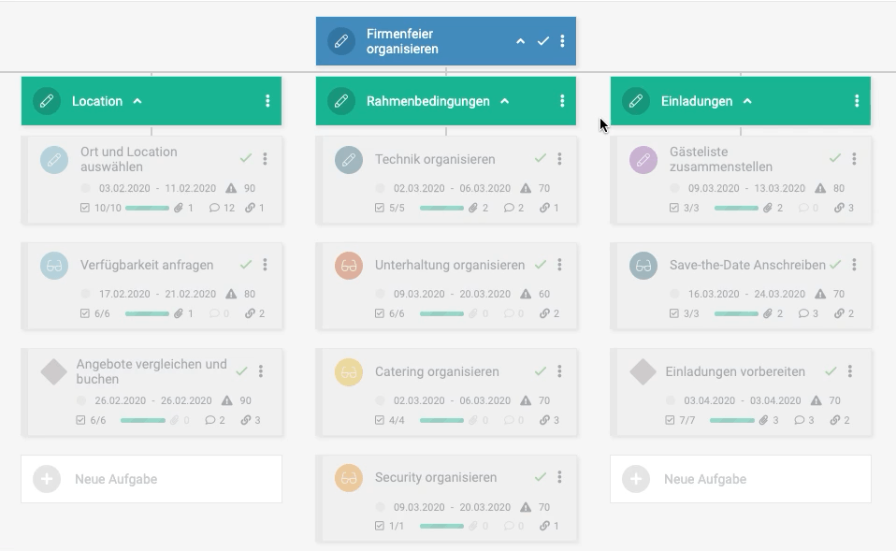Viewport: 896px width, 551px height.
Task: Click attachment paperclip on Technik organisieren
Action: (x=473, y=208)
